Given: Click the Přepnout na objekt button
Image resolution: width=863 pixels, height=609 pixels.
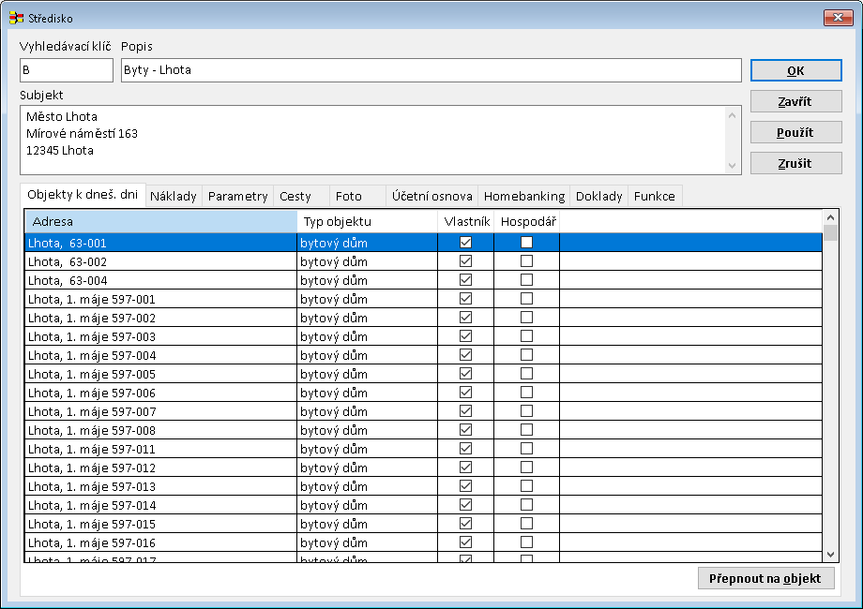Looking at the screenshot, I should pyautogui.click(x=765, y=579).
